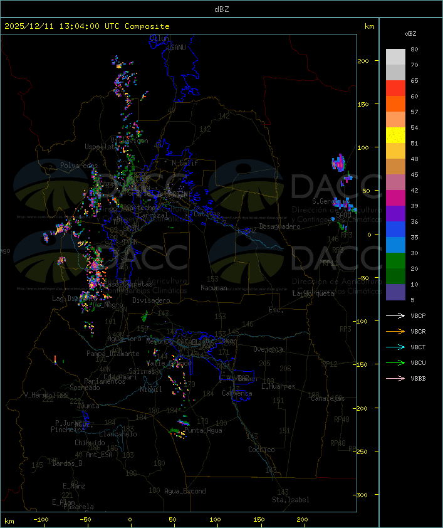Click the Sta.Isabel place label
The width and height of the screenshot is (443, 528).
tap(291, 500)
